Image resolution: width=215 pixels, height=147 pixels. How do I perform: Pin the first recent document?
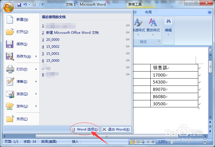pyautogui.click(x=127, y=25)
